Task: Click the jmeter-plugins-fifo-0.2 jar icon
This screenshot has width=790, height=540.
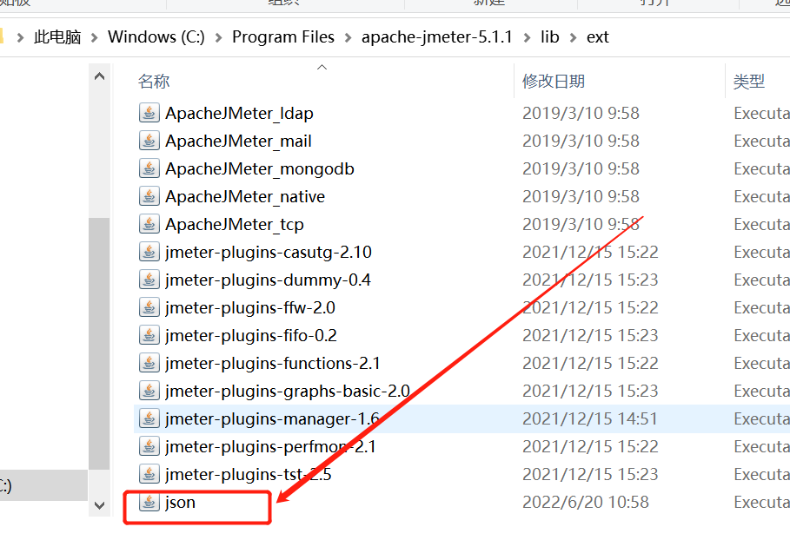Action: coord(149,335)
